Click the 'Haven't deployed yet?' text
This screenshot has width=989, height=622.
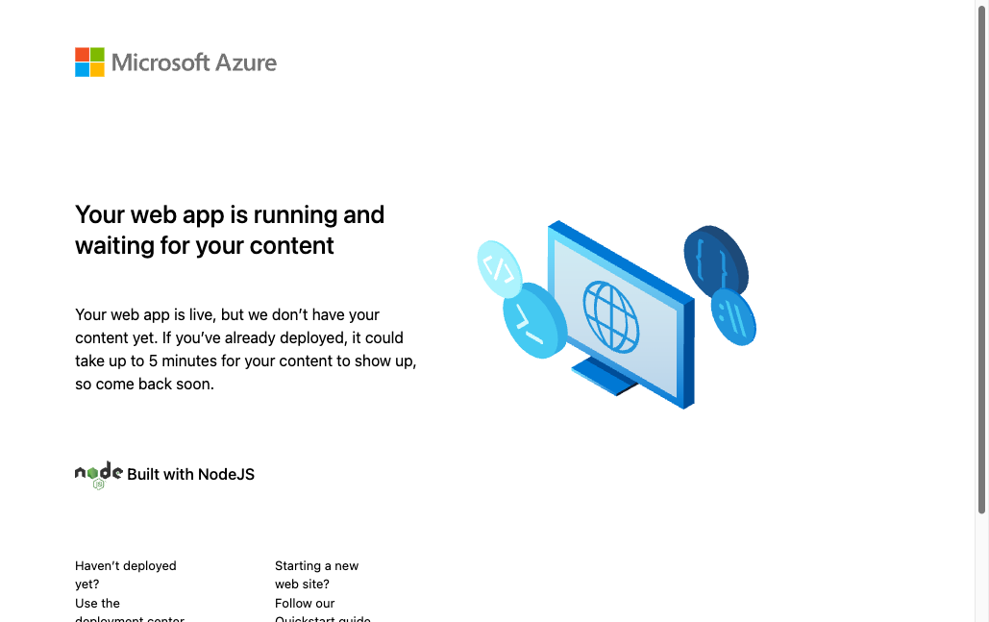tap(126, 575)
